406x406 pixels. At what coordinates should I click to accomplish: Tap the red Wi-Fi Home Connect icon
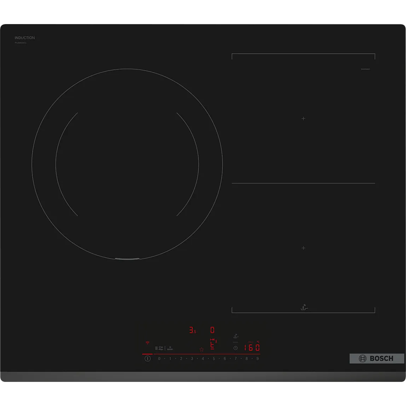(147, 342)
